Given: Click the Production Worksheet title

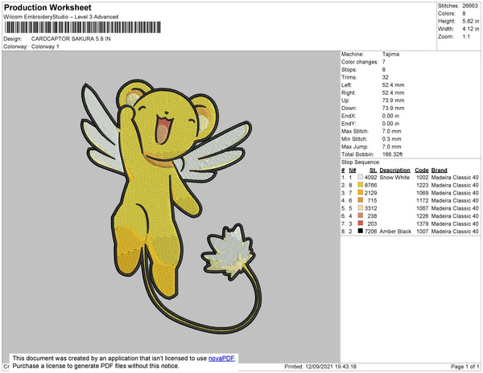Looking at the screenshot, I should (x=47, y=7).
